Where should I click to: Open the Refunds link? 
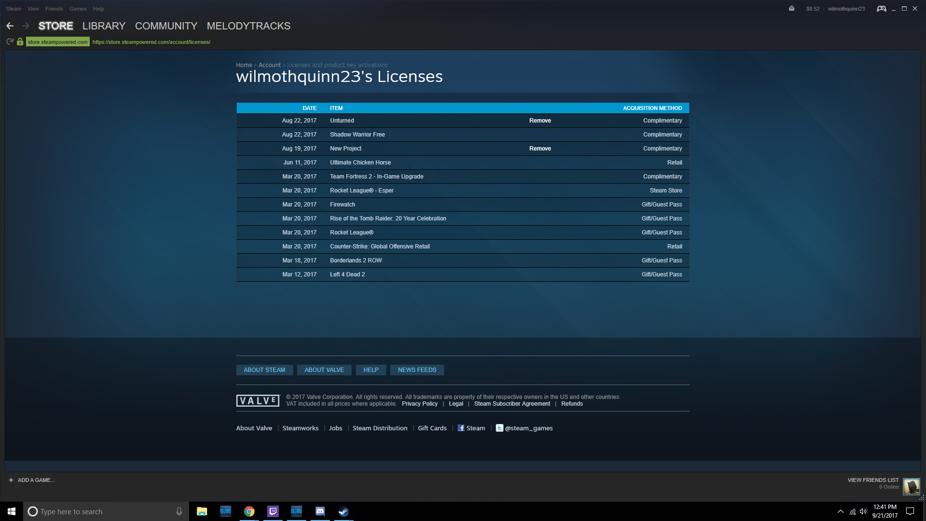click(572, 404)
